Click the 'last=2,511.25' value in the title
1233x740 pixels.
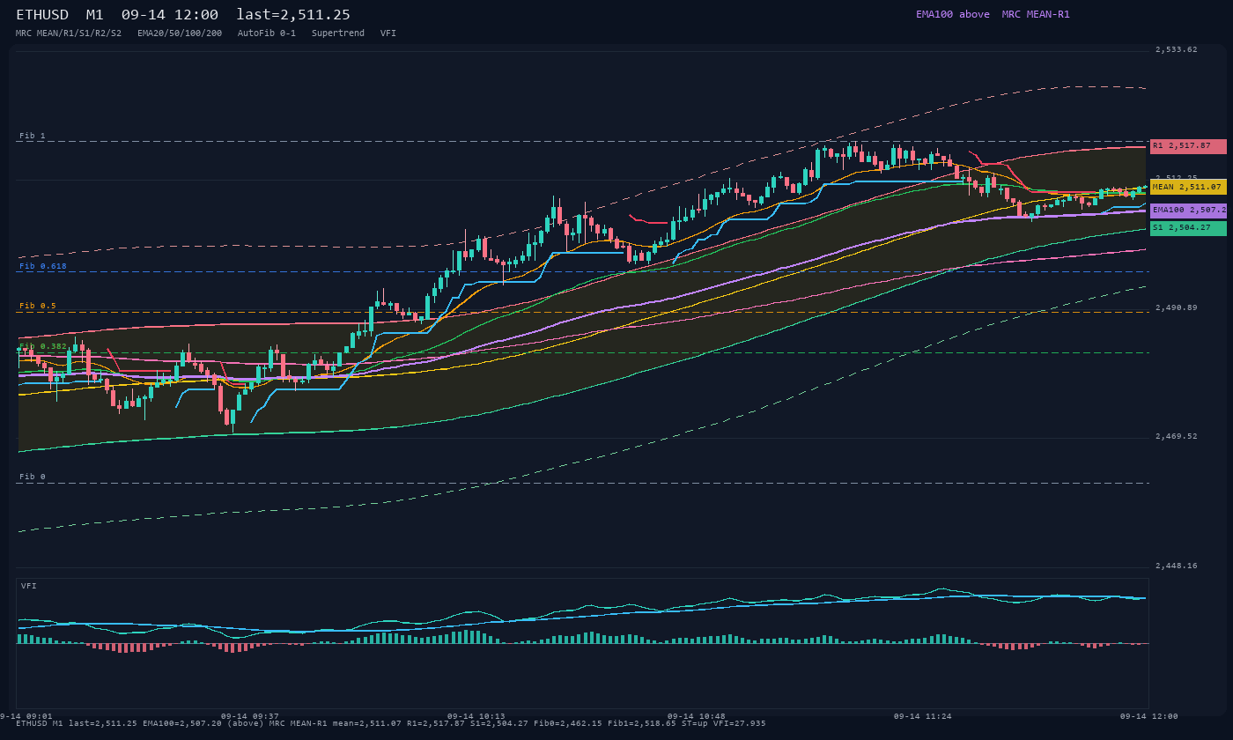[x=293, y=15]
